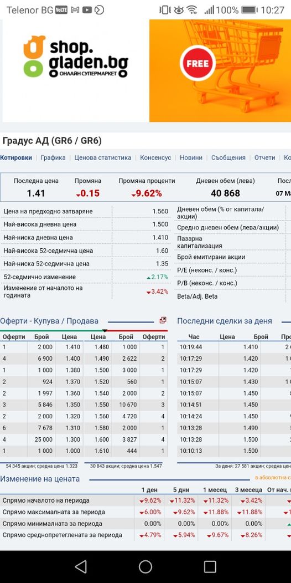The image size is (291, 583).
Task: Tap the Час column header in trades table
Action: (194, 337)
